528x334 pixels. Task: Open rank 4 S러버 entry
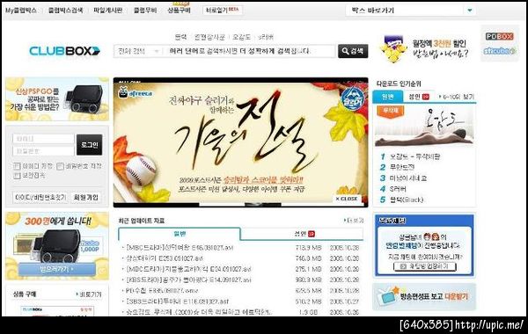click(x=398, y=189)
